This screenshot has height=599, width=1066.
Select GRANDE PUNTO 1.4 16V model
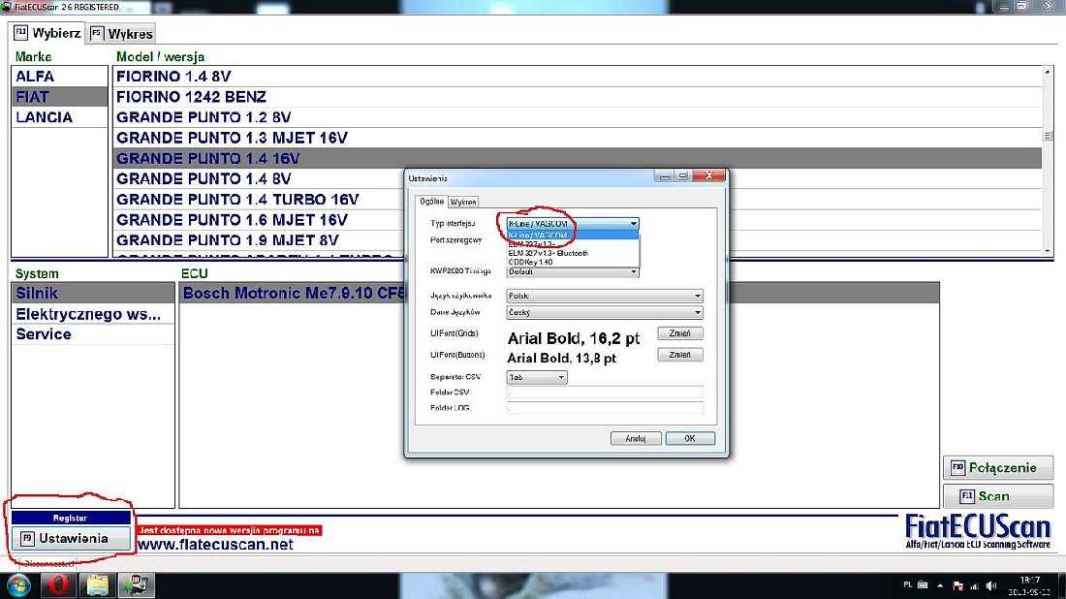coord(578,158)
